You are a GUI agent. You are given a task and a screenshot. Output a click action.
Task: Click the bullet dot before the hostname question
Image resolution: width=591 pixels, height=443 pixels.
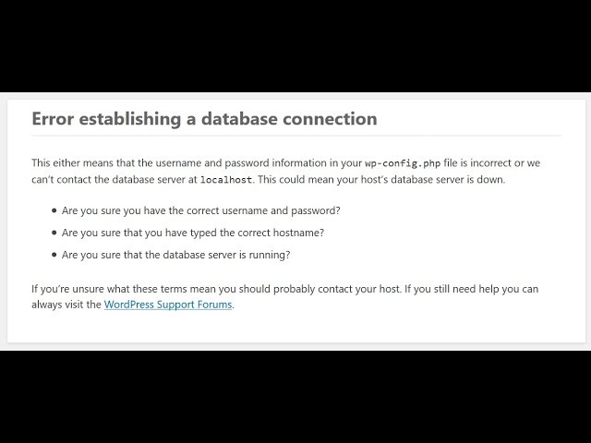click(x=54, y=233)
